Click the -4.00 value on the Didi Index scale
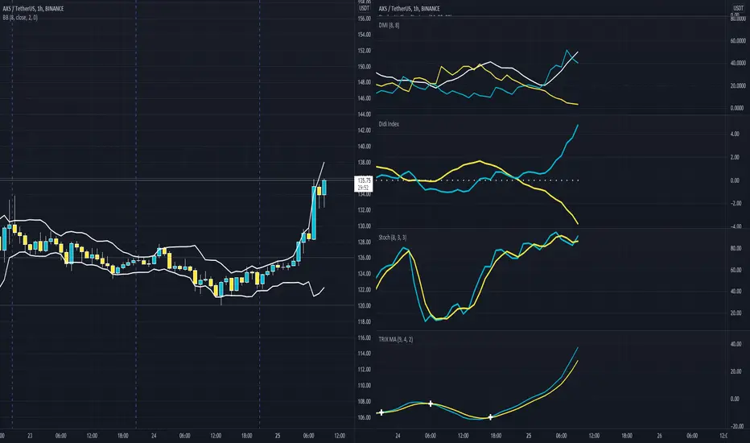The image size is (750, 443). click(735, 226)
